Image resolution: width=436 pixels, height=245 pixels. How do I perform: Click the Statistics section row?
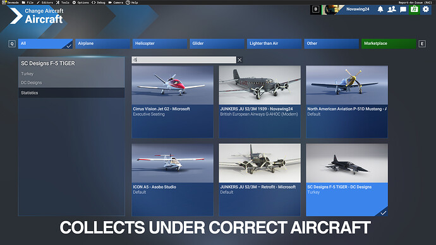tap(71, 93)
